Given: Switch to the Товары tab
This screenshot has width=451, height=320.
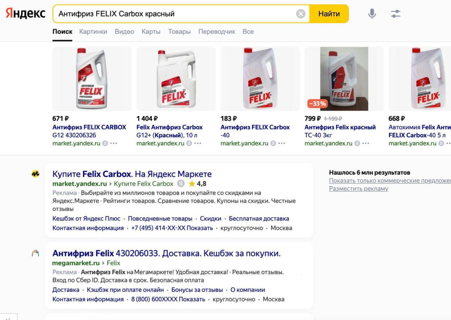Looking at the screenshot, I should [179, 32].
